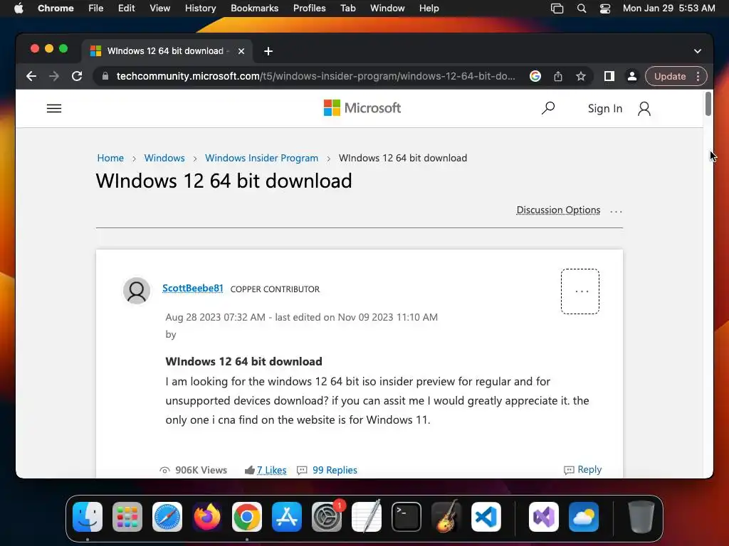
Task: Open the post options ellipsis menu
Action: pyautogui.click(x=580, y=291)
